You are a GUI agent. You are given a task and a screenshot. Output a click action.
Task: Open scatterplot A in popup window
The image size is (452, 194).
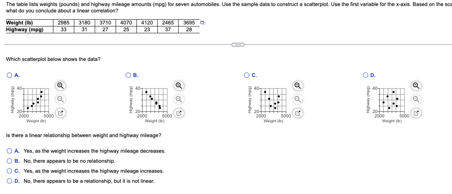click(59, 113)
